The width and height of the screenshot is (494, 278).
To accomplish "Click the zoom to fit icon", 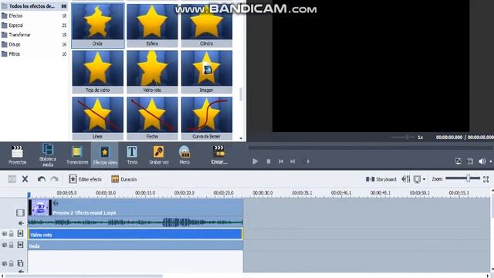I will [486, 179].
